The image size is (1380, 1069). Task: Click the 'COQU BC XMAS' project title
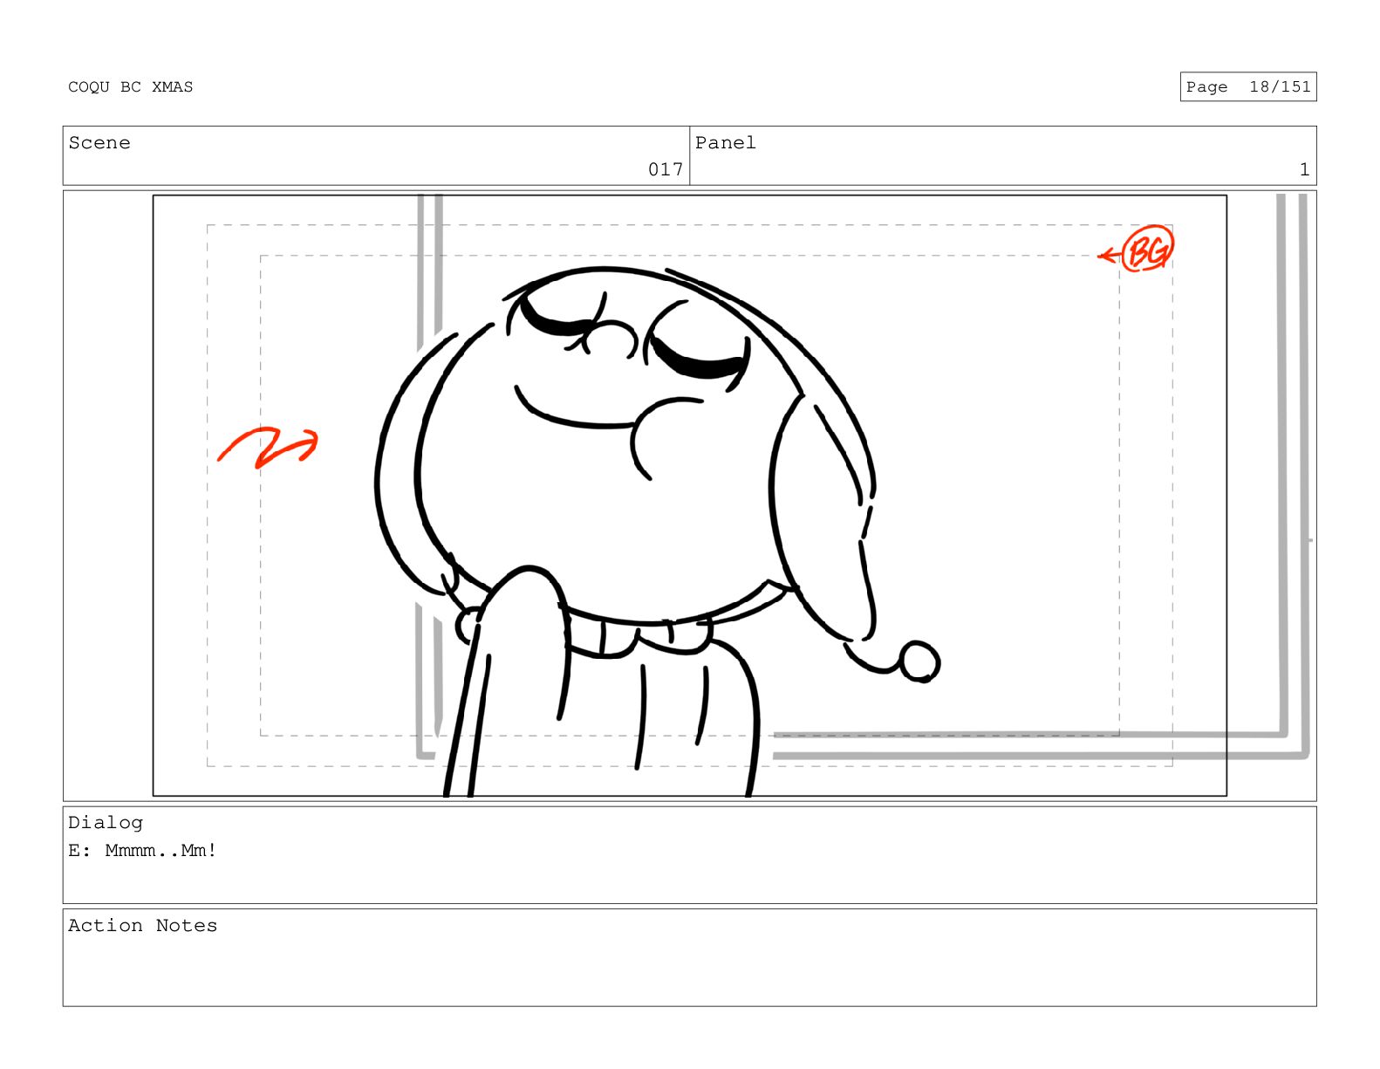coord(131,87)
